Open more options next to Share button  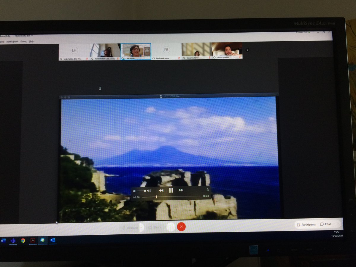(170, 227)
